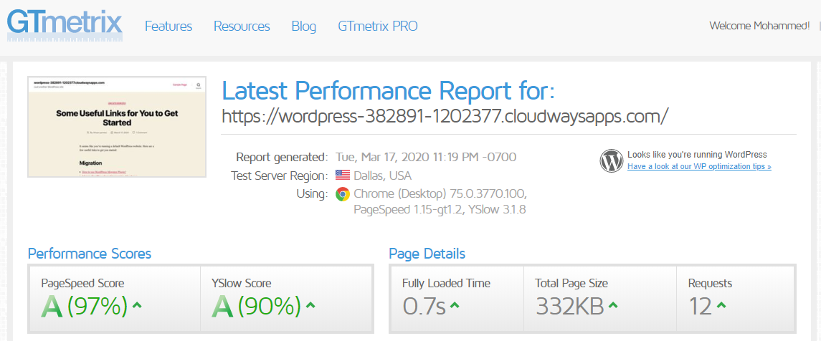Click the tested URL cloudwaysapps.com
This screenshot has height=341, width=821.
coord(445,116)
